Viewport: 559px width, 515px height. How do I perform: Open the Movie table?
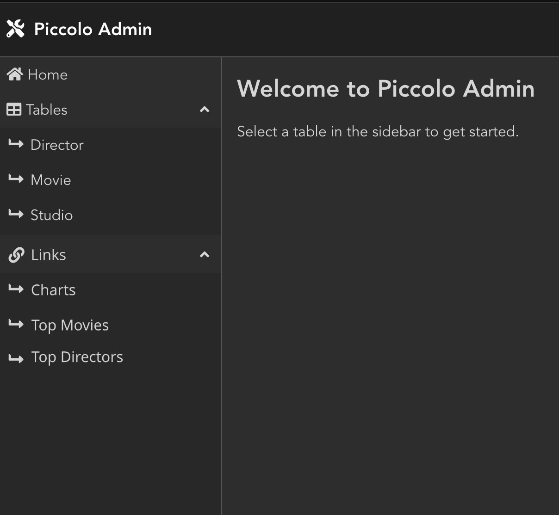(51, 180)
